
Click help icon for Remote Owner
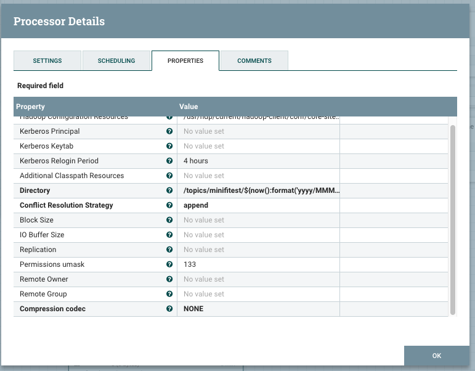click(169, 279)
